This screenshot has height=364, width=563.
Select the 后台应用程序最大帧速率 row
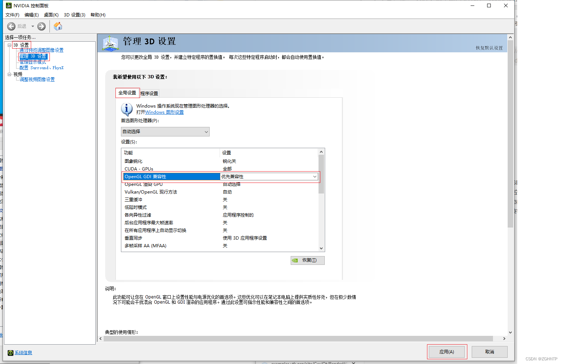click(x=220, y=223)
